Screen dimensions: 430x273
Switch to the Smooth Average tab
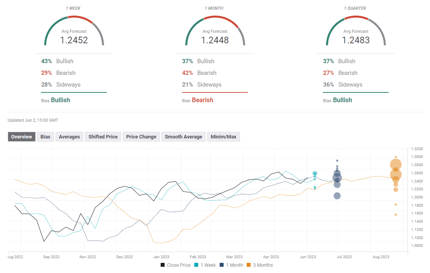click(183, 137)
